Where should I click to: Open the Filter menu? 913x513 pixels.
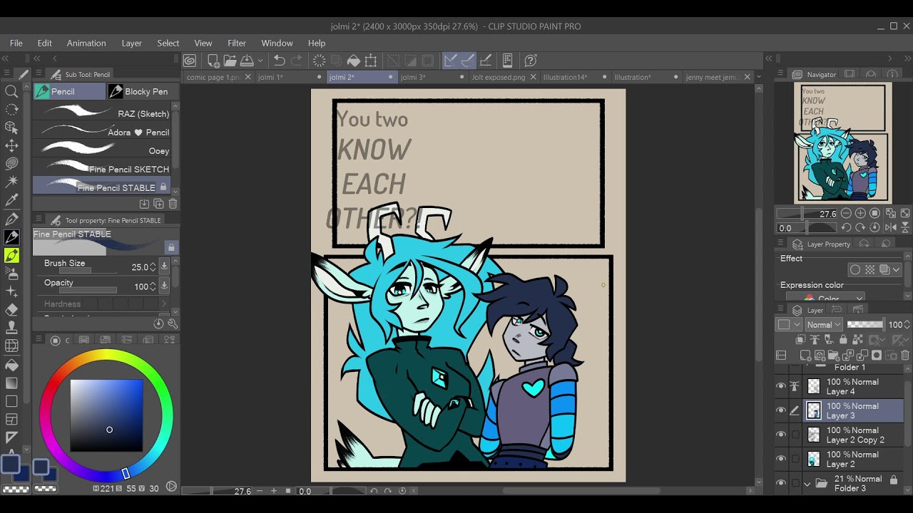point(237,43)
